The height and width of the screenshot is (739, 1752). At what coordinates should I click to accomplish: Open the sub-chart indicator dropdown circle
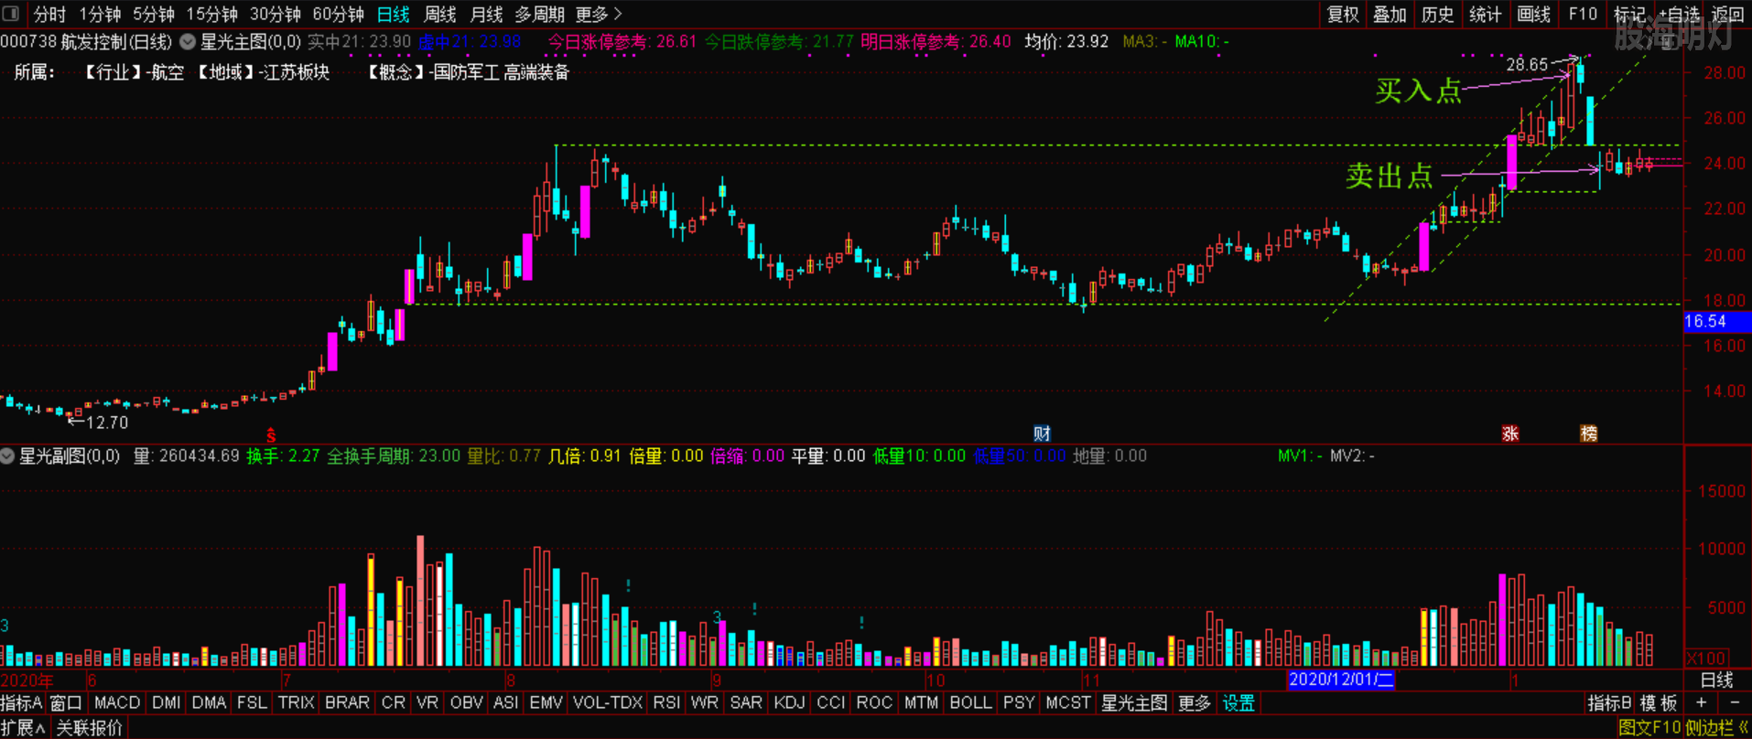[7, 455]
